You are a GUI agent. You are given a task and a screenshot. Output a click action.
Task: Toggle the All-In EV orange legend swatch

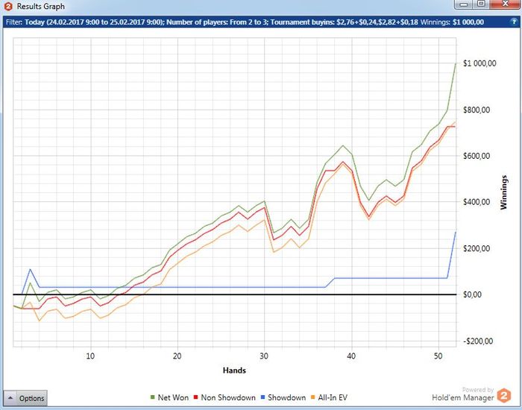[312, 397]
